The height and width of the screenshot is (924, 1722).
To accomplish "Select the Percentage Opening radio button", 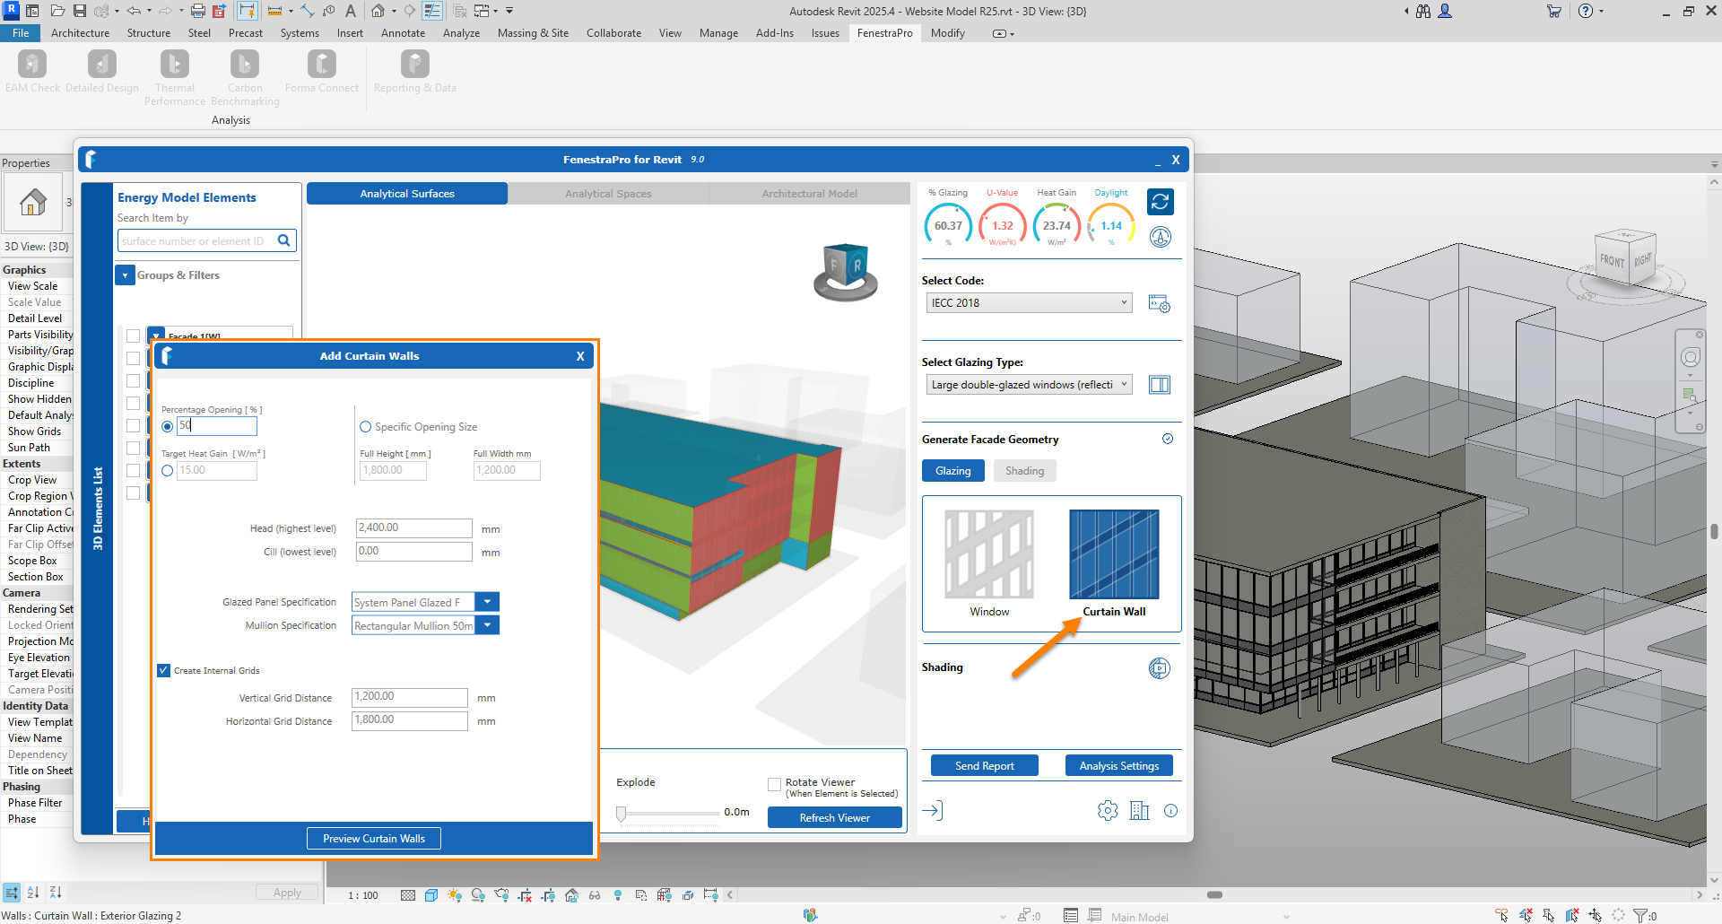I will pos(168,426).
